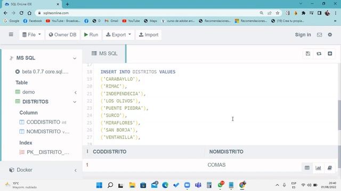Expand the demo table chevron
This screenshot has height=191, width=341.
click(x=76, y=92)
